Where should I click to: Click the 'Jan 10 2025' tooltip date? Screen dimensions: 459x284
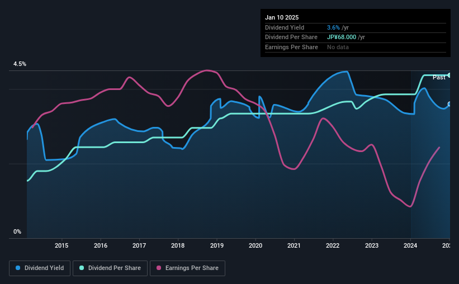pyautogui.click(x=282, y=17)
